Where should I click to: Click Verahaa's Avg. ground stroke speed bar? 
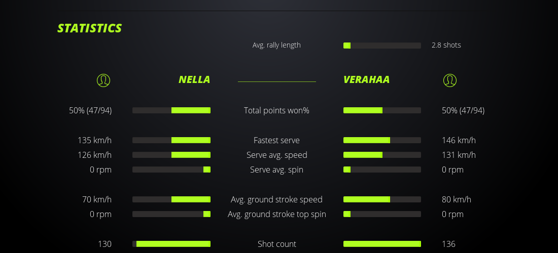[382, 199]
